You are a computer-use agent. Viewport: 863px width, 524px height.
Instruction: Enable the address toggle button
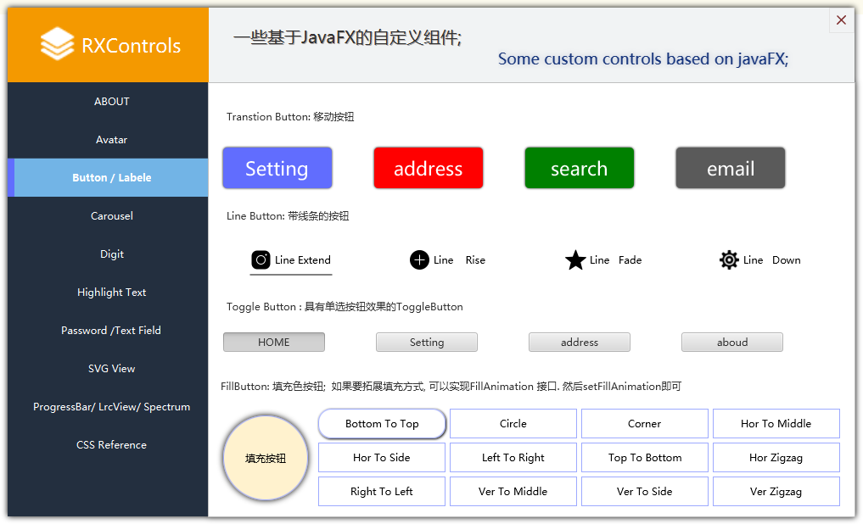click(x=579, y=343)
